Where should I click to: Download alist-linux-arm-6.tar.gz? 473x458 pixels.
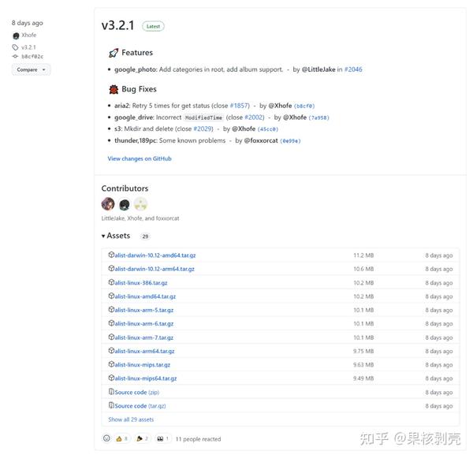click(x=144, y=324)
